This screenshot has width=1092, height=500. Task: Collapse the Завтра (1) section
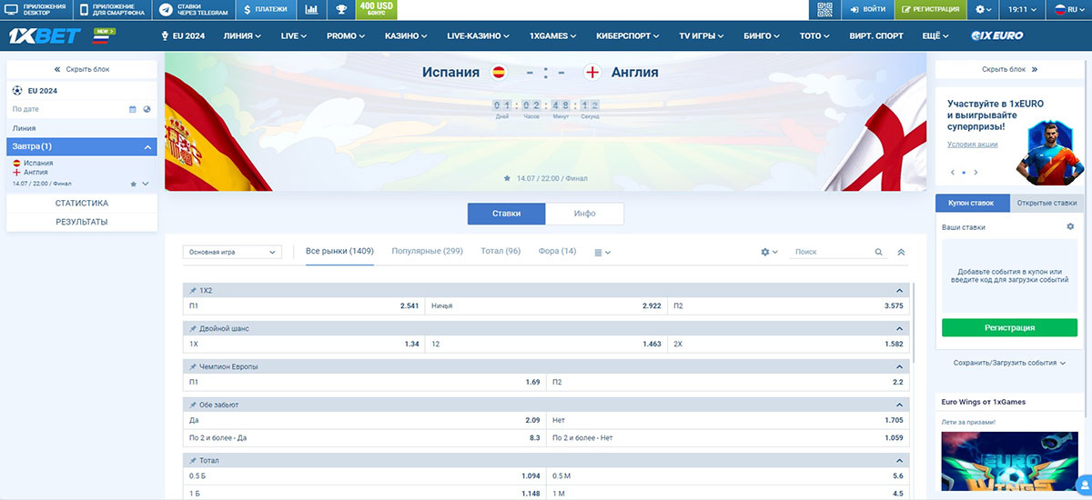(82, 146)
